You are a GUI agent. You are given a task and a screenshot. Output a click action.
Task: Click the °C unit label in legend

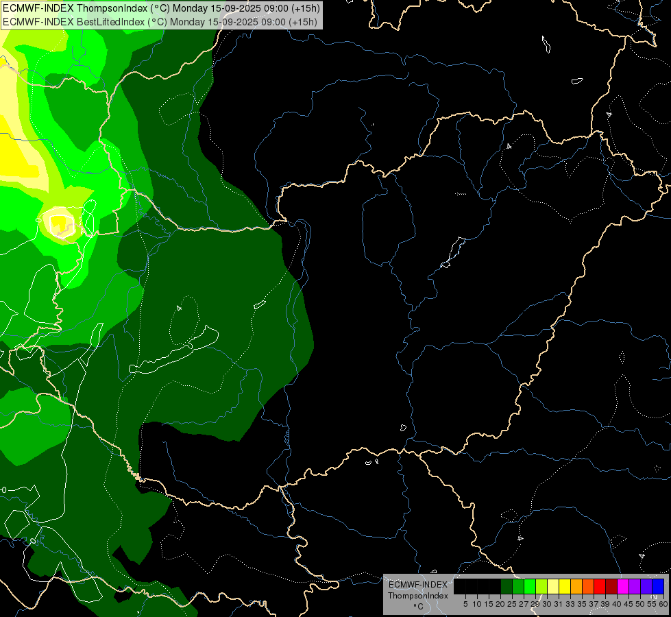(419, 607)
